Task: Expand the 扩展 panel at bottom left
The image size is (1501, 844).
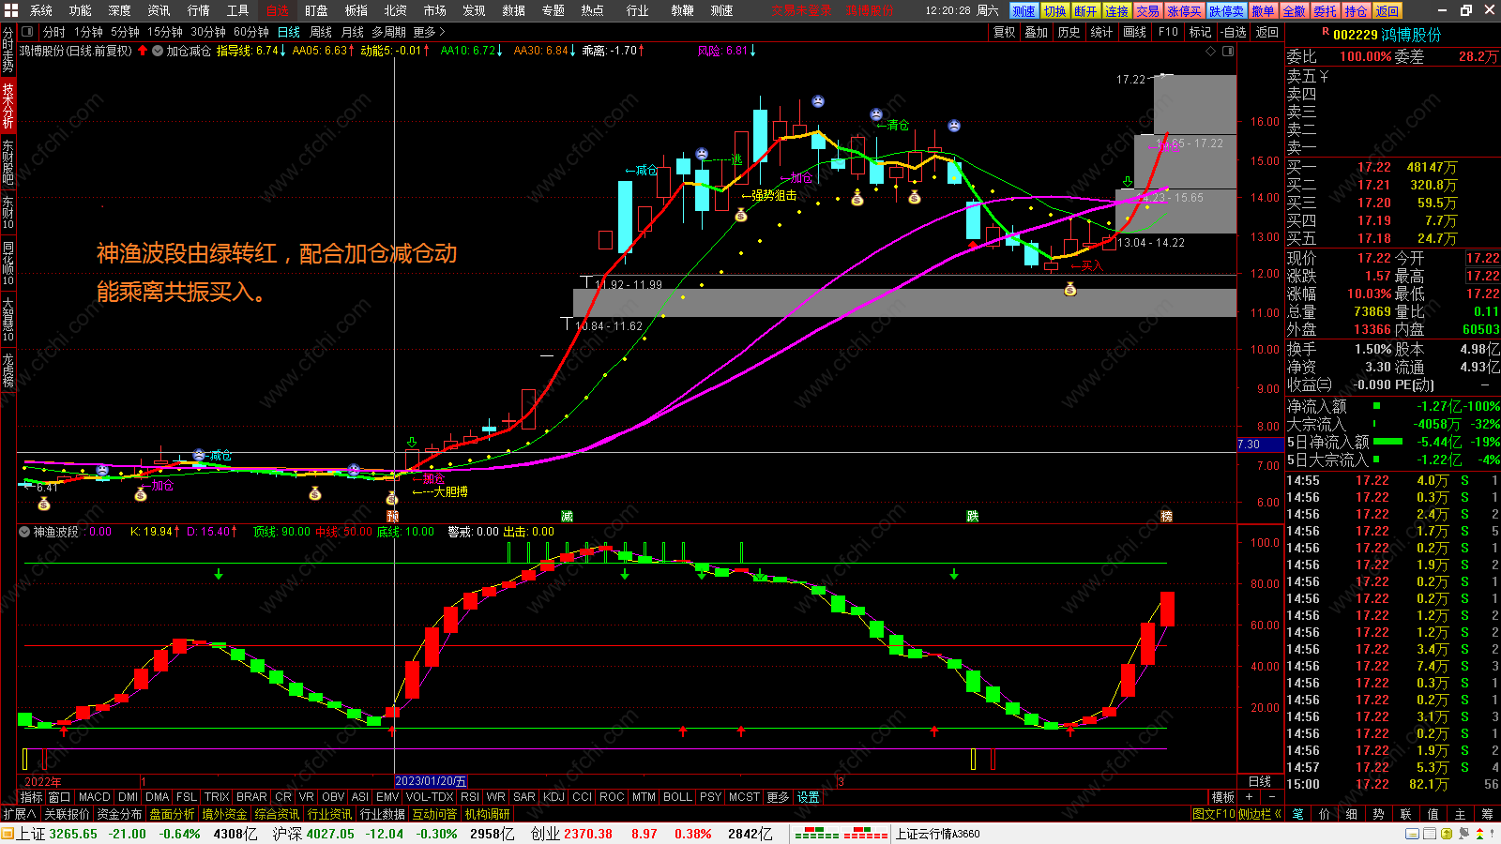Action: [x=19, y=814]
